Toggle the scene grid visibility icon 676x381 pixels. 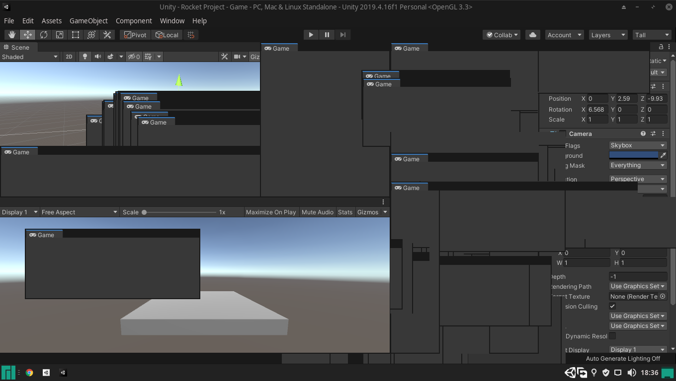(148, 57)
